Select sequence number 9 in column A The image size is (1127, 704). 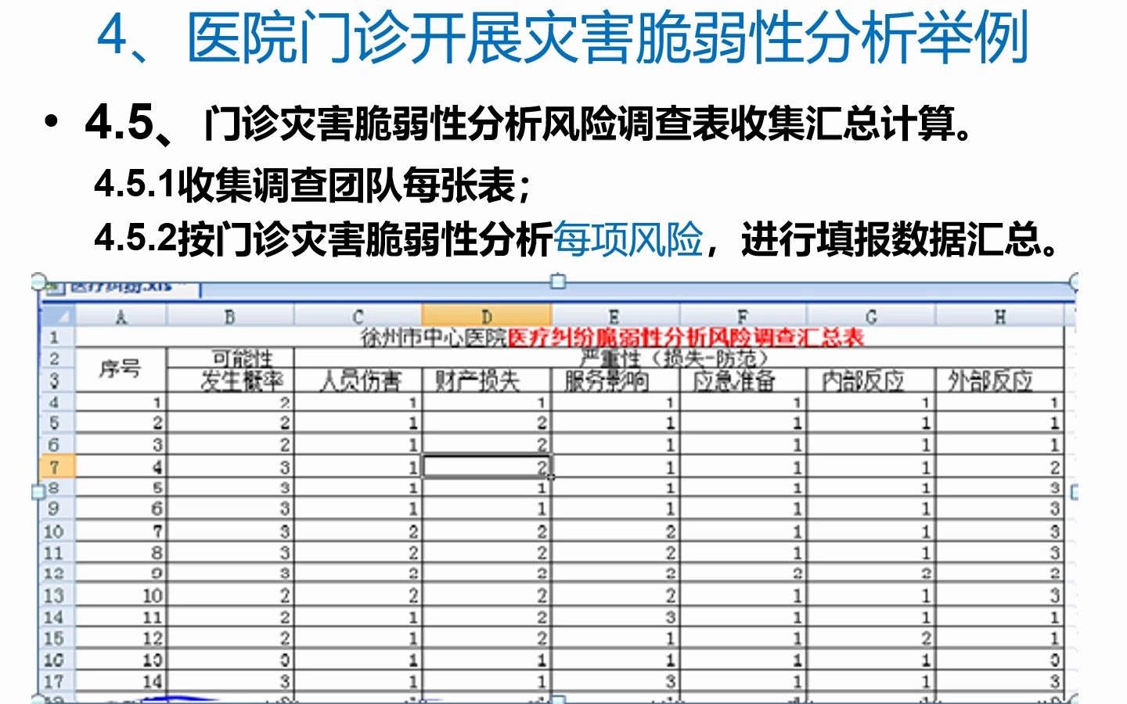121,573
